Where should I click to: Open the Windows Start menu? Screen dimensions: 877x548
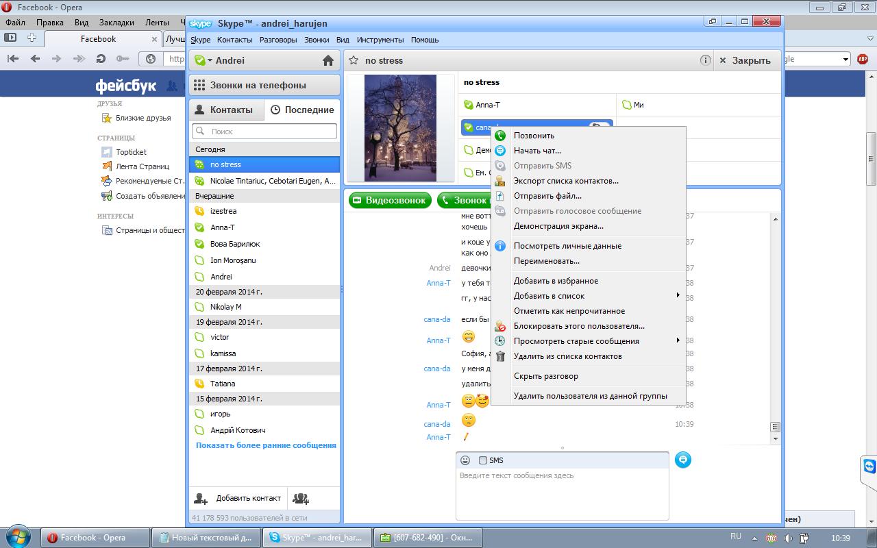[x=18, y=536]
